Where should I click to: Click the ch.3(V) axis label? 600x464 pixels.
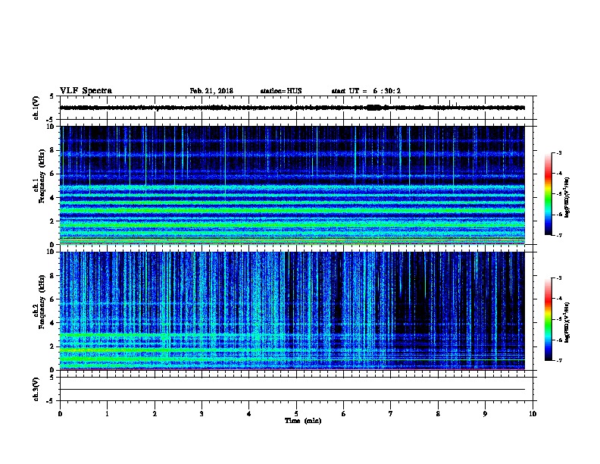pyautogui.click(x=36, y=389)
